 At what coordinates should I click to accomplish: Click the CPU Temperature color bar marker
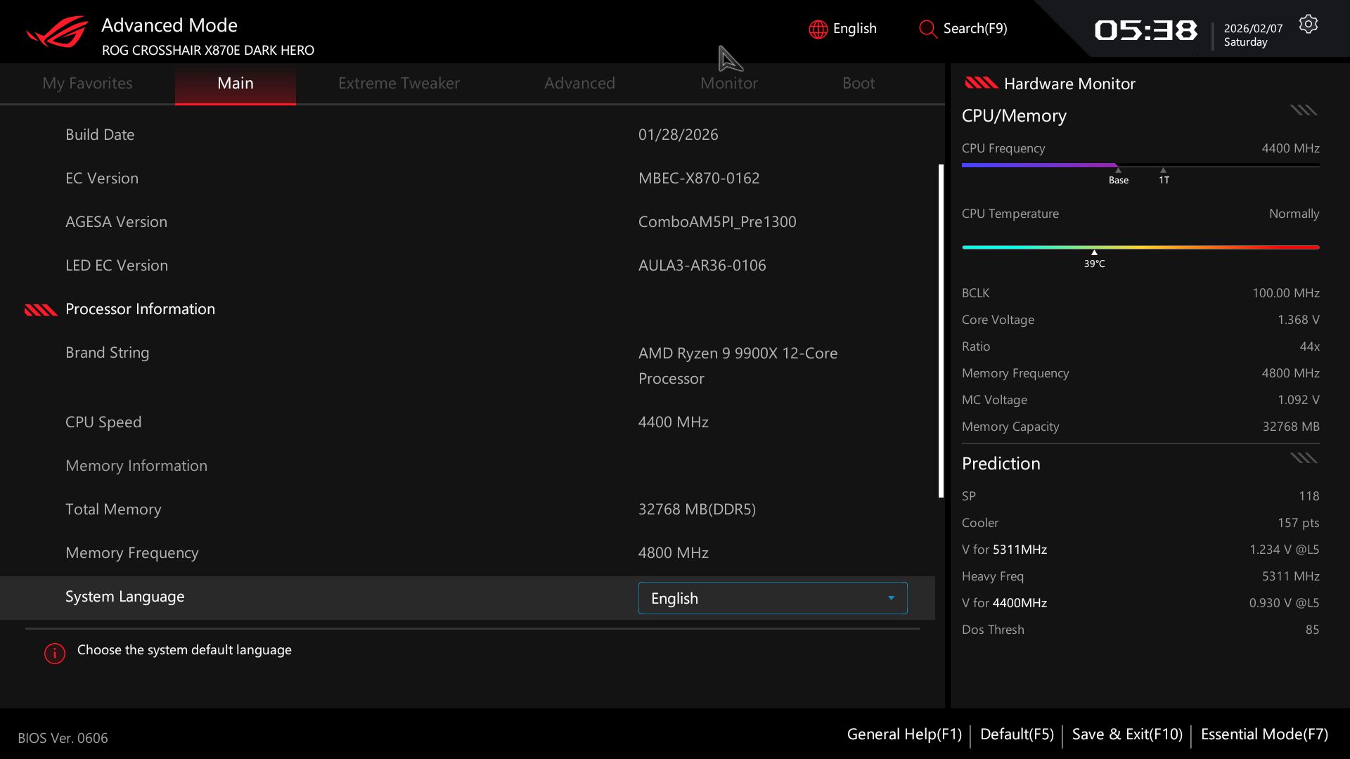click(x=1094, y=252)
